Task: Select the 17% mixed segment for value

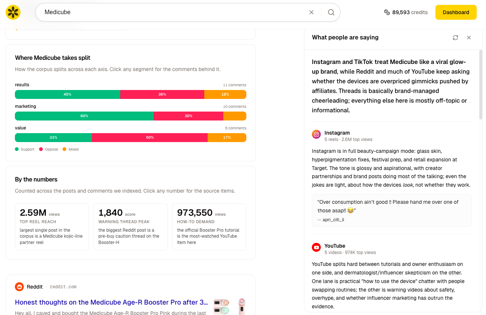Action: (x=227, y=138)
